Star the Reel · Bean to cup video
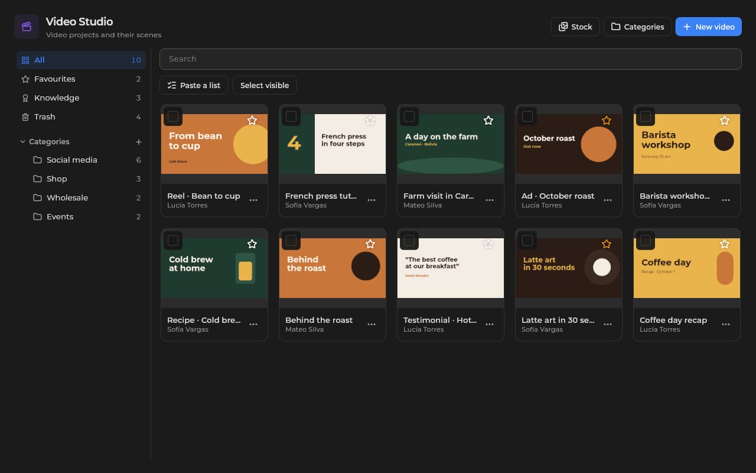The width and height of the screenshot is (756, 473). pyautogui.click(x=252, y=120)
